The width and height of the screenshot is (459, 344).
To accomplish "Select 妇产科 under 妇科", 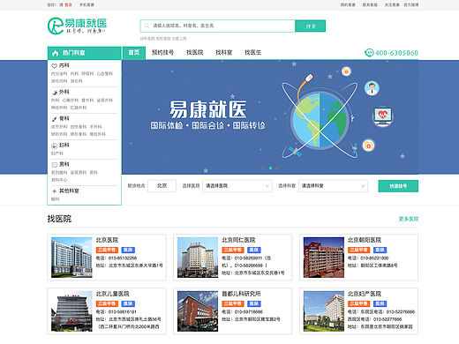I will point(57,153).
